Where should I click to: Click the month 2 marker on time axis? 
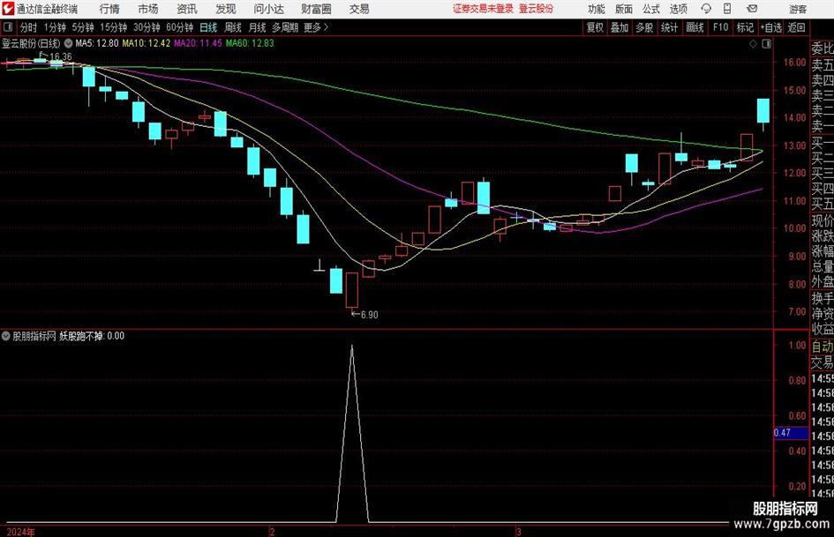(272, 532)
